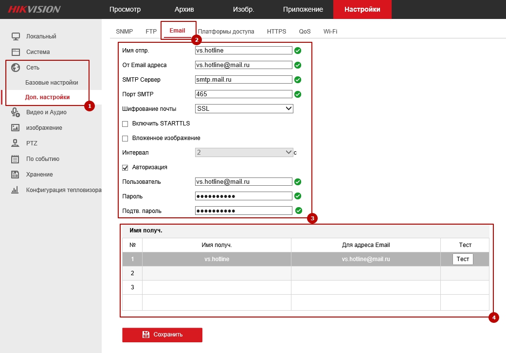Click the red Сохранить save button
The width and height of the screenshot is (506, 353).
pos(162,335)
